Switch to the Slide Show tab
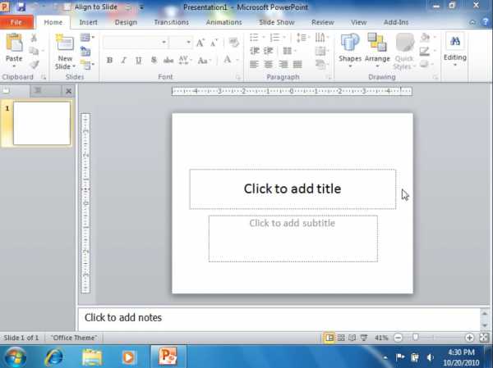 [277, 22]
